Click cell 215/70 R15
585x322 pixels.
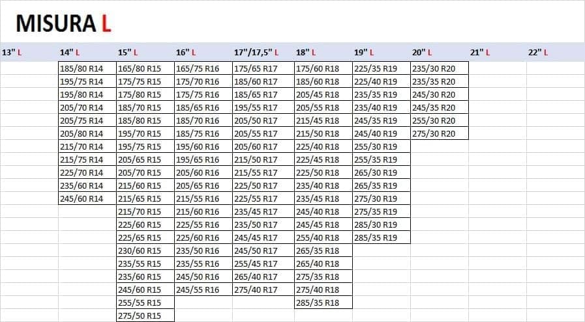(145, 211)
